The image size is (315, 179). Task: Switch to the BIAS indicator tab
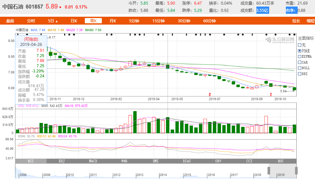point(187,161)
